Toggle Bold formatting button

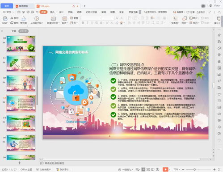tap(83, 23)
